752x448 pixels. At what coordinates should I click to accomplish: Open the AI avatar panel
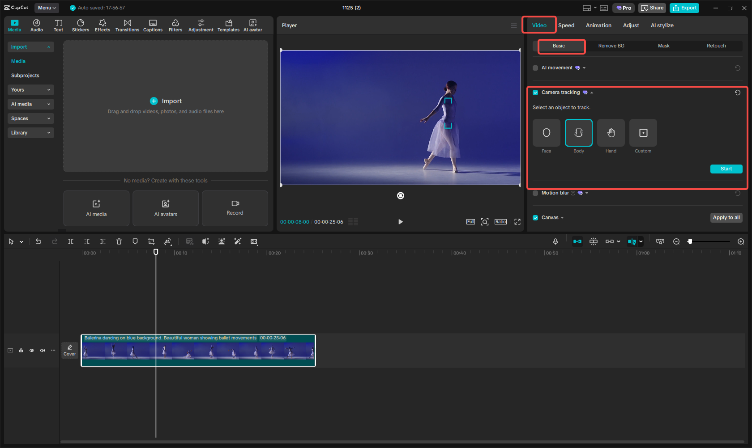click(x=252, y=25)
